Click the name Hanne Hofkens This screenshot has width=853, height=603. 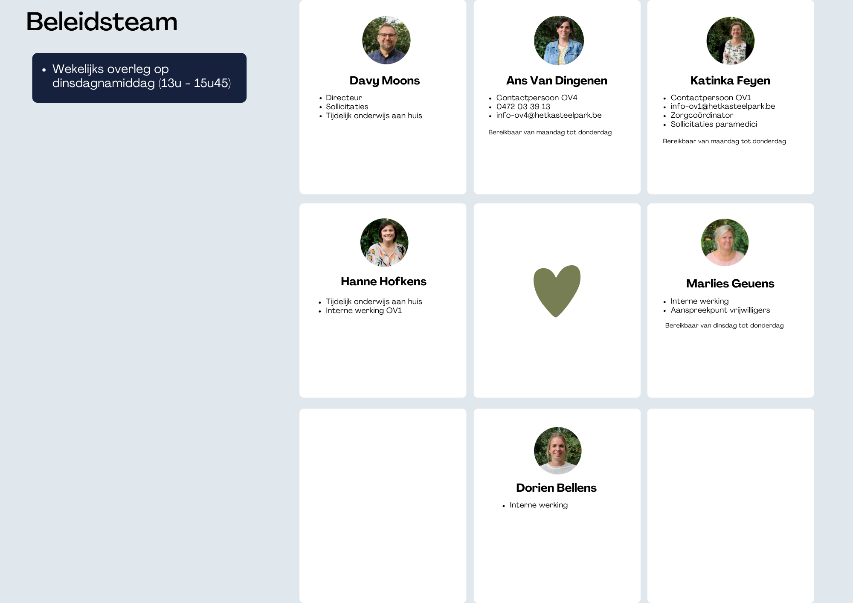coord(383,281)
